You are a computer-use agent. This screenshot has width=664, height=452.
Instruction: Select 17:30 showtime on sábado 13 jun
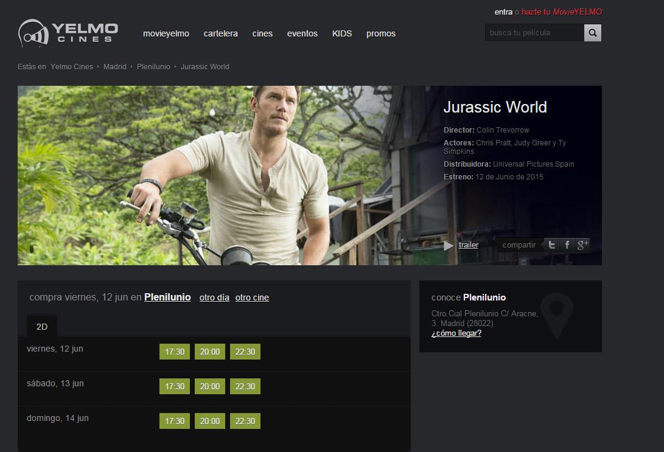point(175,386)
